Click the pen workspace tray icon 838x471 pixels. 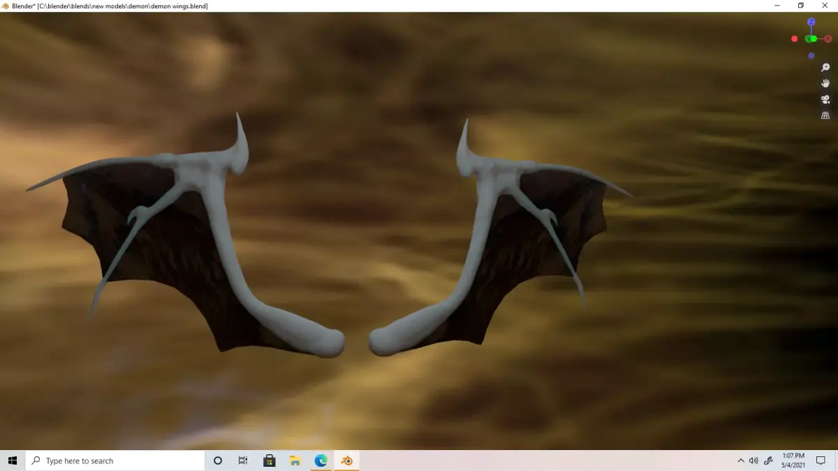pyautogui.click(x=768, y=461)
